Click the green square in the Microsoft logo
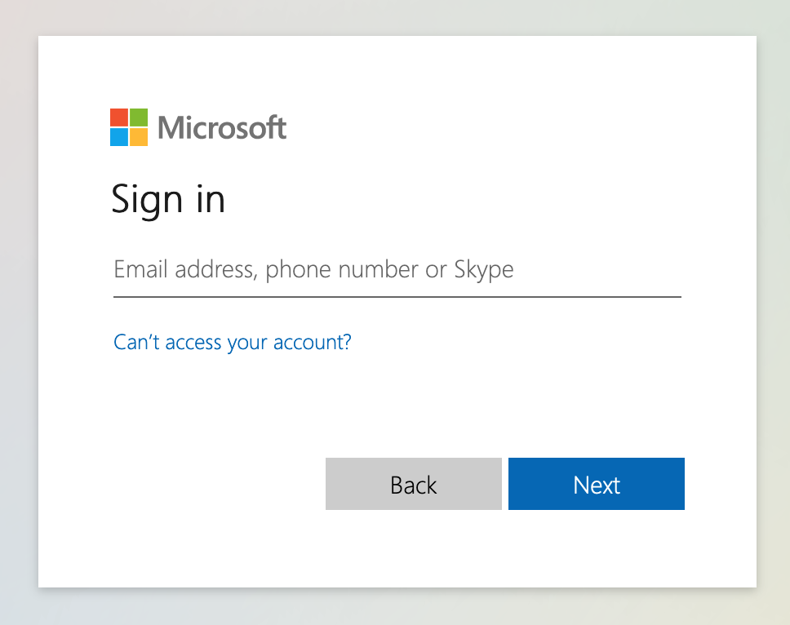790x625 pixels. 139,117
